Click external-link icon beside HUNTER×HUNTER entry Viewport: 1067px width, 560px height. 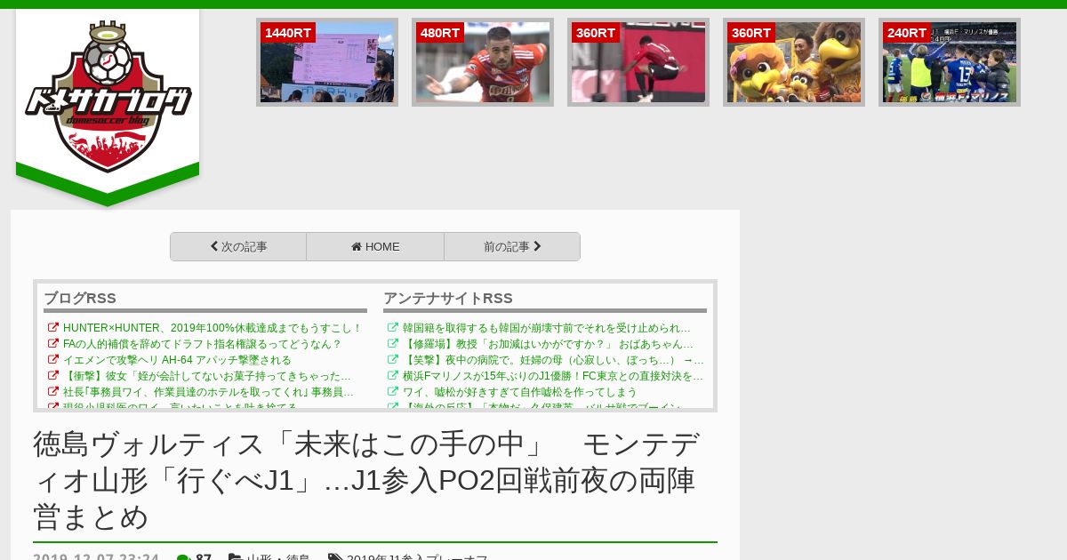coord(53,328)
